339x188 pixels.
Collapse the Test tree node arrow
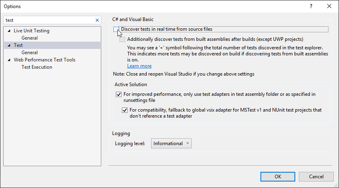click(9, 45)
